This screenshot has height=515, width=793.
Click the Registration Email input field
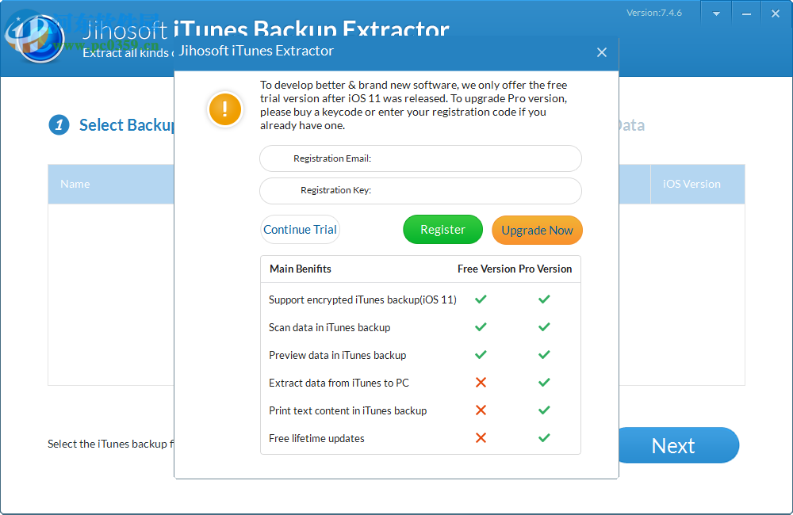click(420, 158)
